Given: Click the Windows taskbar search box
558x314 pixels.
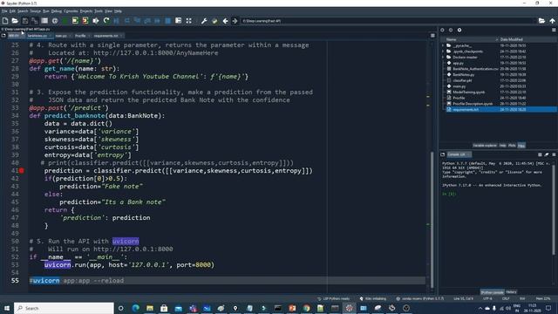Looking at the screenshot, I should point(64,308).
